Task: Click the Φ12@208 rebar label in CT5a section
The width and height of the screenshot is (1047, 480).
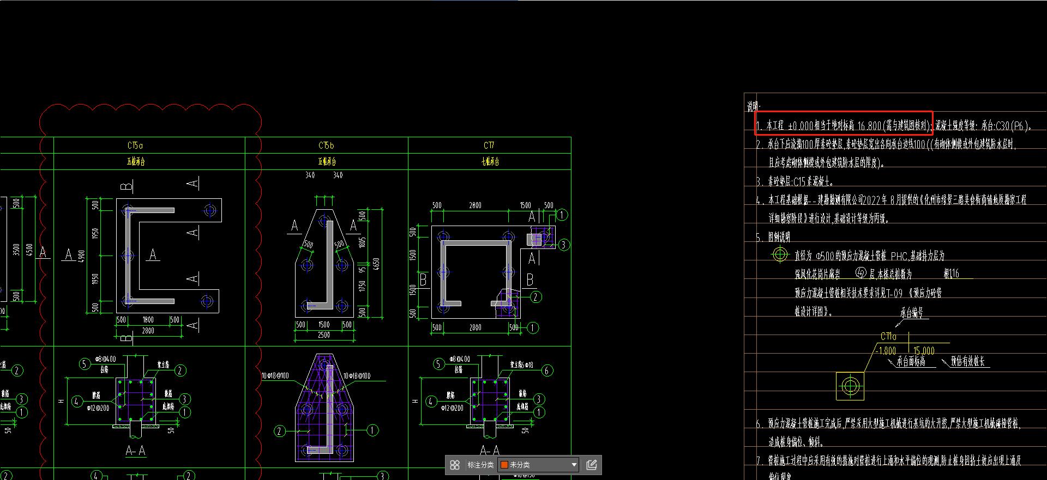Action: pos(98,408)
